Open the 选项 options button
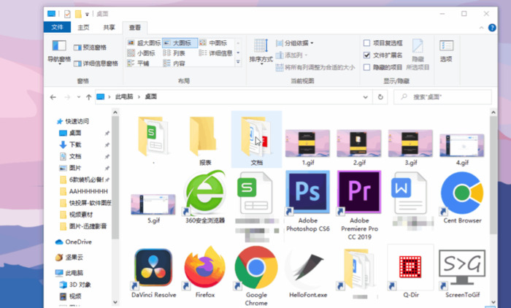Viewport: 511px width, 308px height. 446,51
